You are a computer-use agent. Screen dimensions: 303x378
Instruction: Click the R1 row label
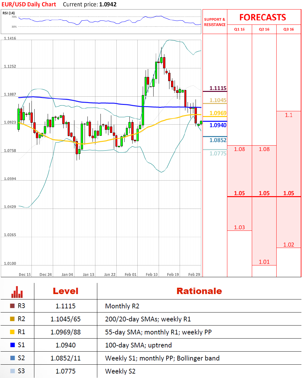click(21, 332)
